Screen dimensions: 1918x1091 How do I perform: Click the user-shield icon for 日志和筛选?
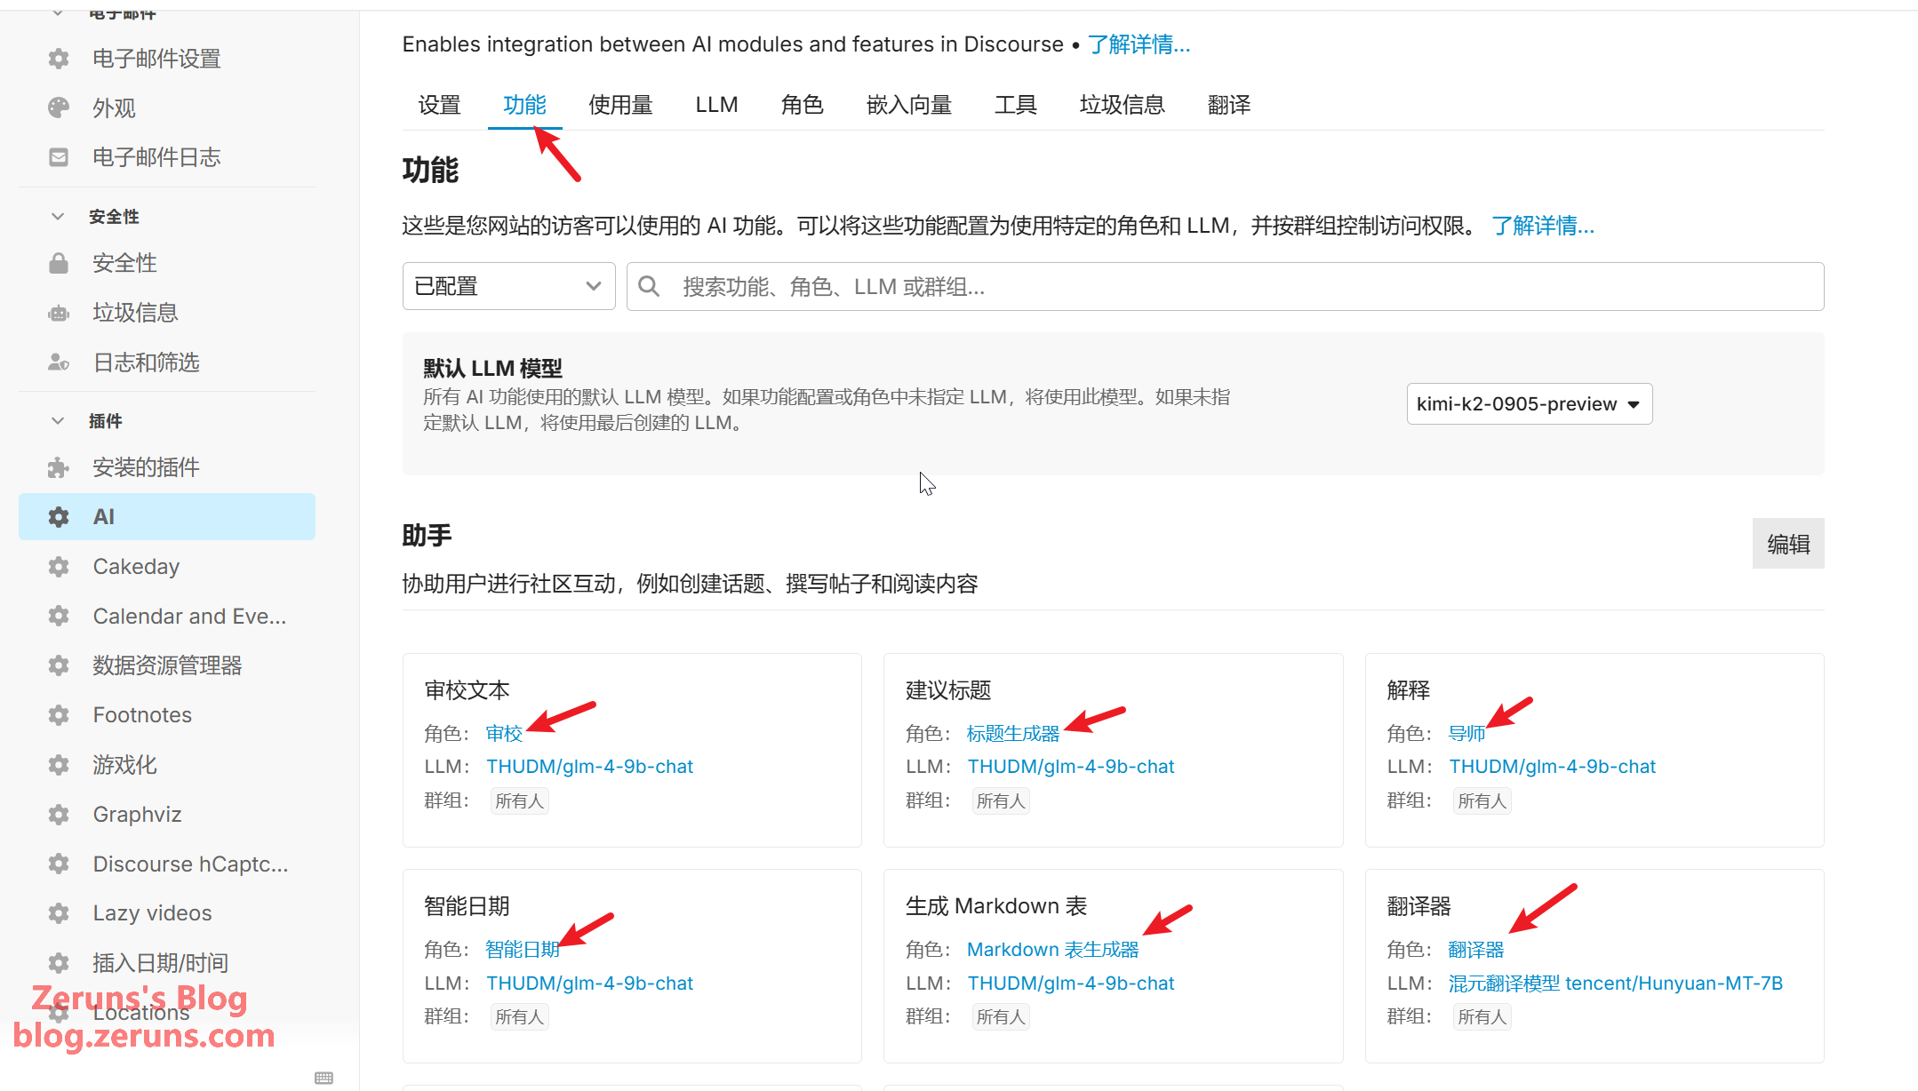59,362
